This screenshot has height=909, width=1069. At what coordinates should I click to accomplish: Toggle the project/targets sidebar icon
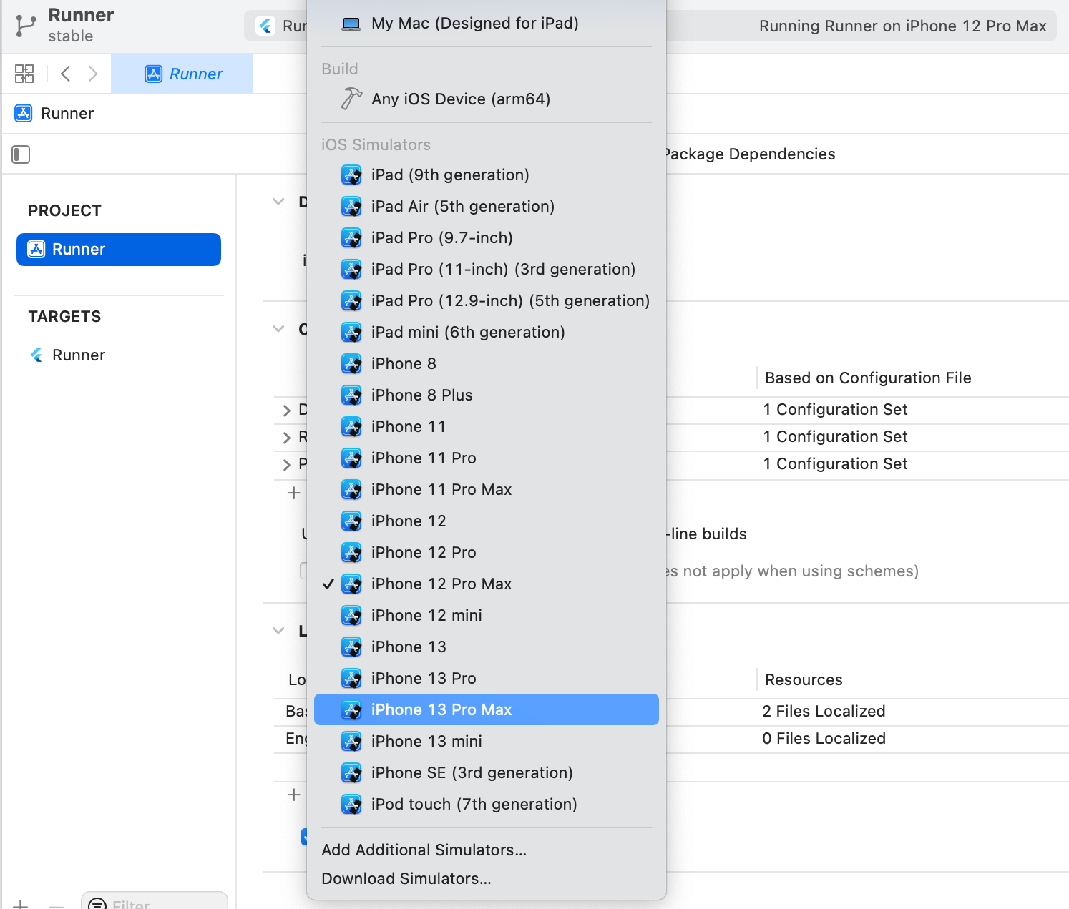pyautogui.click(x=21, y=154)
